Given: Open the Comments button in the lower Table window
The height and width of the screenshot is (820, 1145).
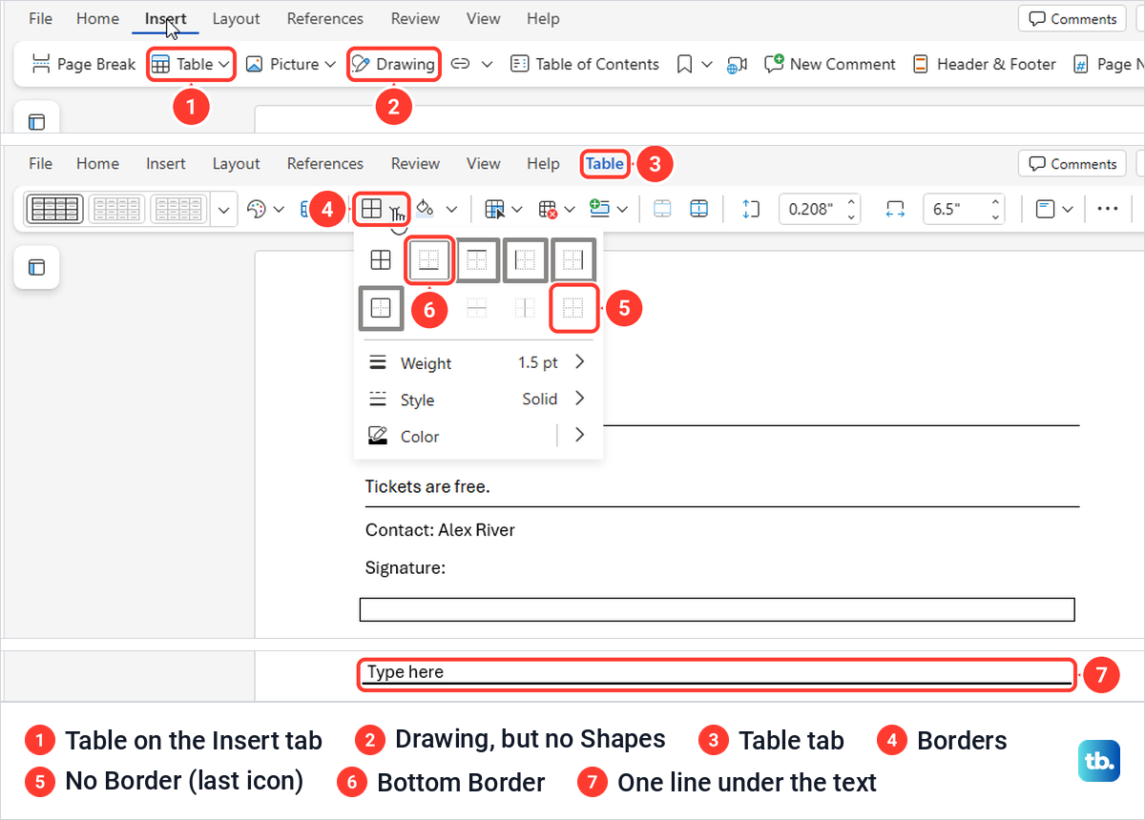Looking at the screenshot, I should (x=1072, y=163).
